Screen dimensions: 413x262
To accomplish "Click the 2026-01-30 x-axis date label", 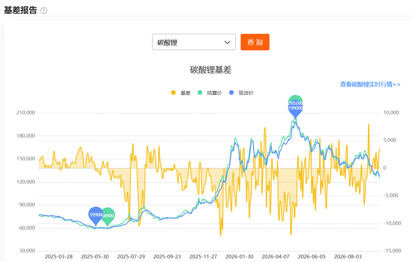I will (x=239, y=256).
